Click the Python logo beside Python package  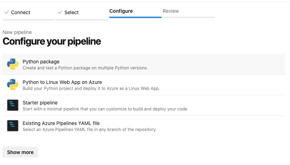tap(13, 64)
